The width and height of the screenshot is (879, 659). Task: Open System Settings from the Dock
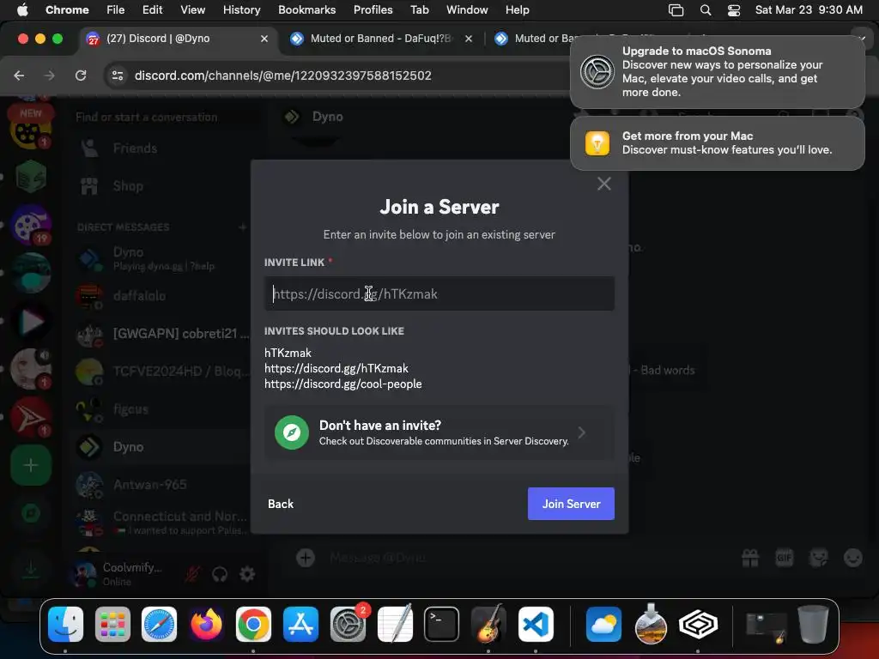(x=348, y=625)
